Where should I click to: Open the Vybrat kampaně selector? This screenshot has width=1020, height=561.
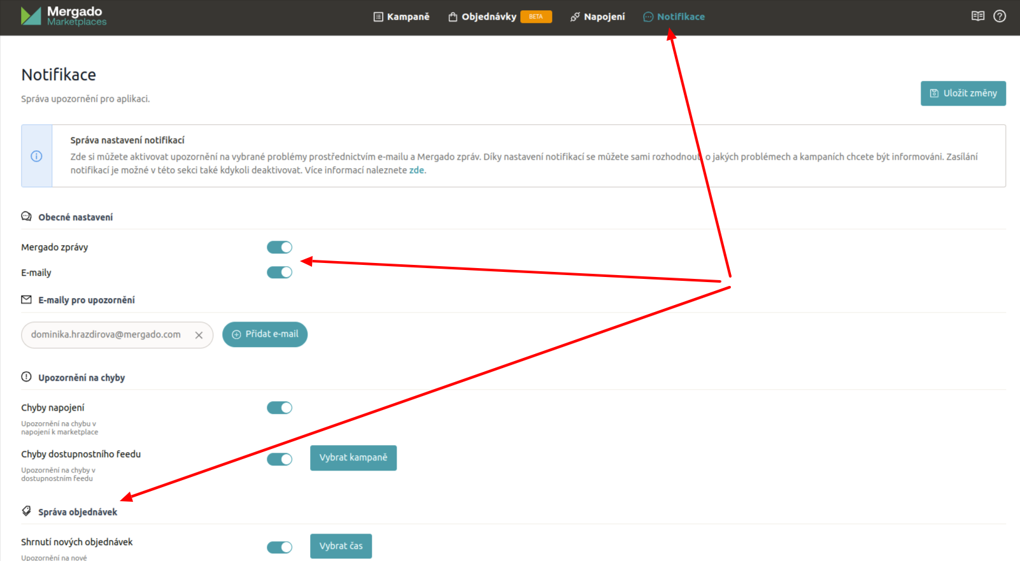[x=353, y=458]
